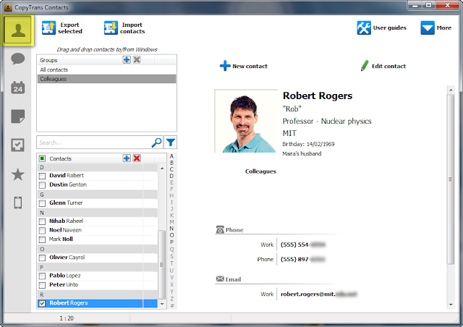This screenshot has width=463, height=327.
Task: Check the Nihab Raheel checkbox
Action: [x=42, y=221]
